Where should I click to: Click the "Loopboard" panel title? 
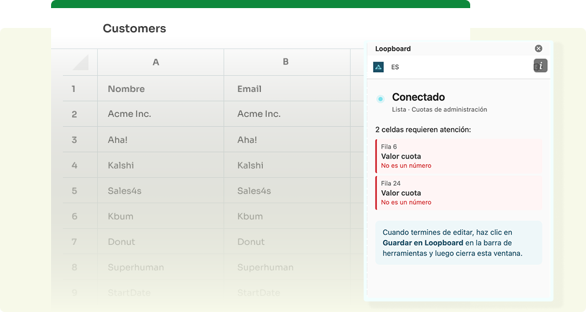(393, 48)
